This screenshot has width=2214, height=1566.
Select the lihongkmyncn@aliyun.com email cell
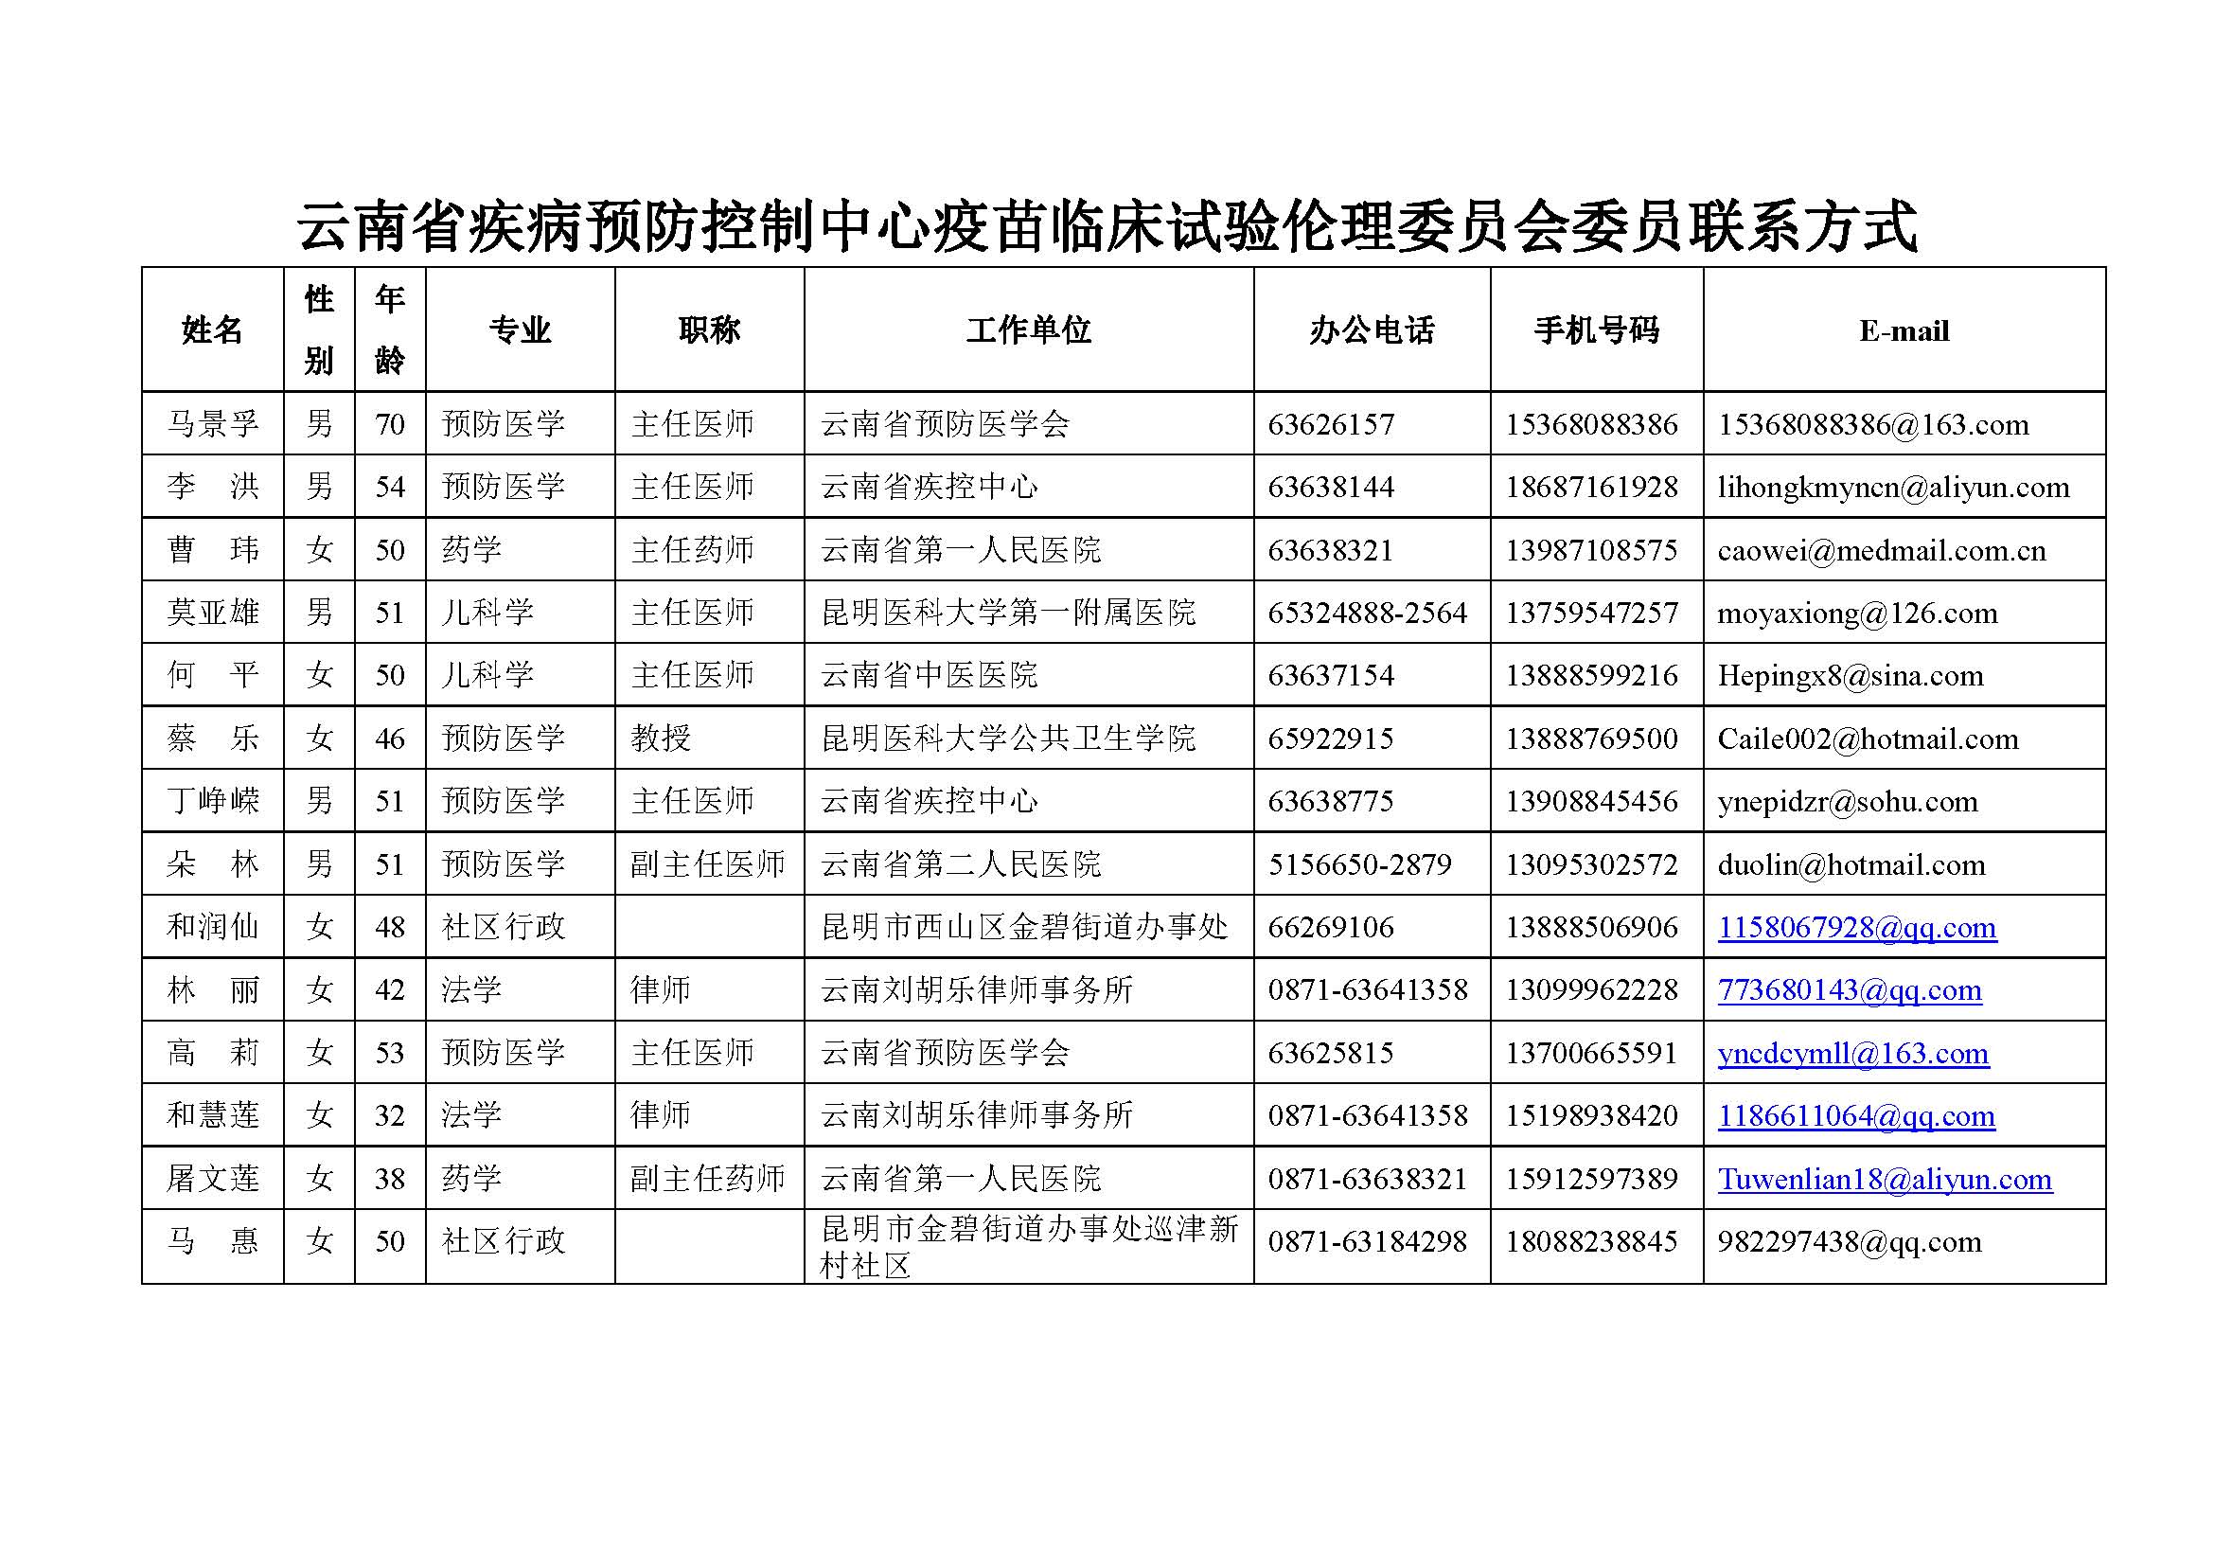(1893, 487)
